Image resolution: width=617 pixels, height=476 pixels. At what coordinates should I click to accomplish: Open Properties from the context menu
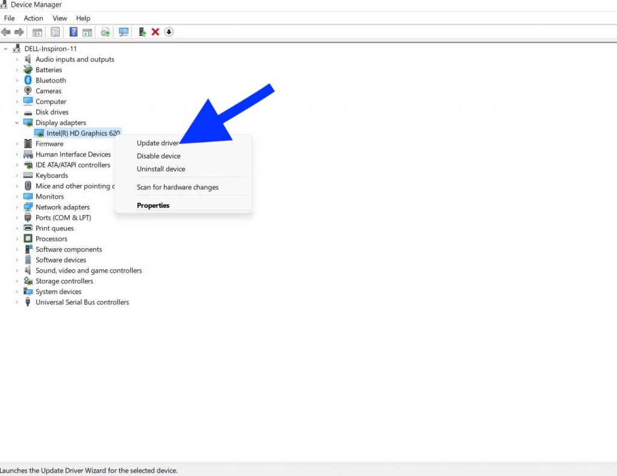tap(153, 205)
